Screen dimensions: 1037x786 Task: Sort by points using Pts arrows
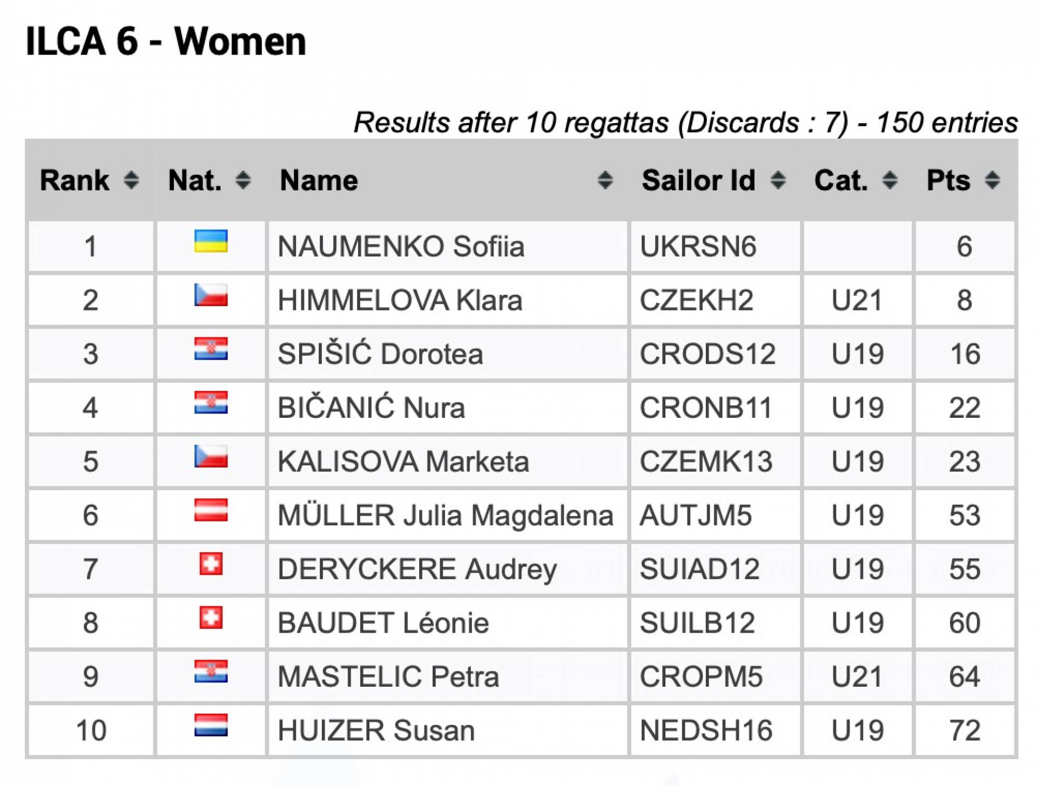[992, 180]
